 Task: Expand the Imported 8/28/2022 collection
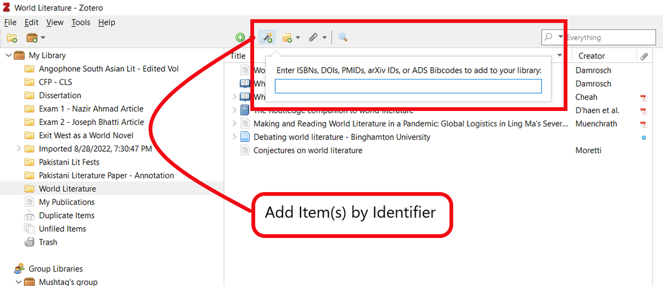(x=19, y=149)
